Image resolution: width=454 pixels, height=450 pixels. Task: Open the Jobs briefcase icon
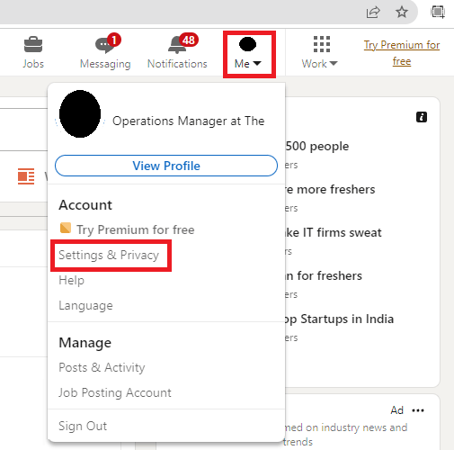click(33, 45)
